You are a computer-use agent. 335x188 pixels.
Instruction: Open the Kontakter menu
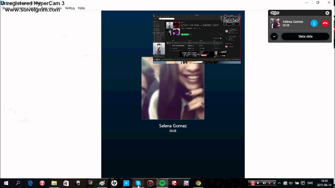[19, 8]
